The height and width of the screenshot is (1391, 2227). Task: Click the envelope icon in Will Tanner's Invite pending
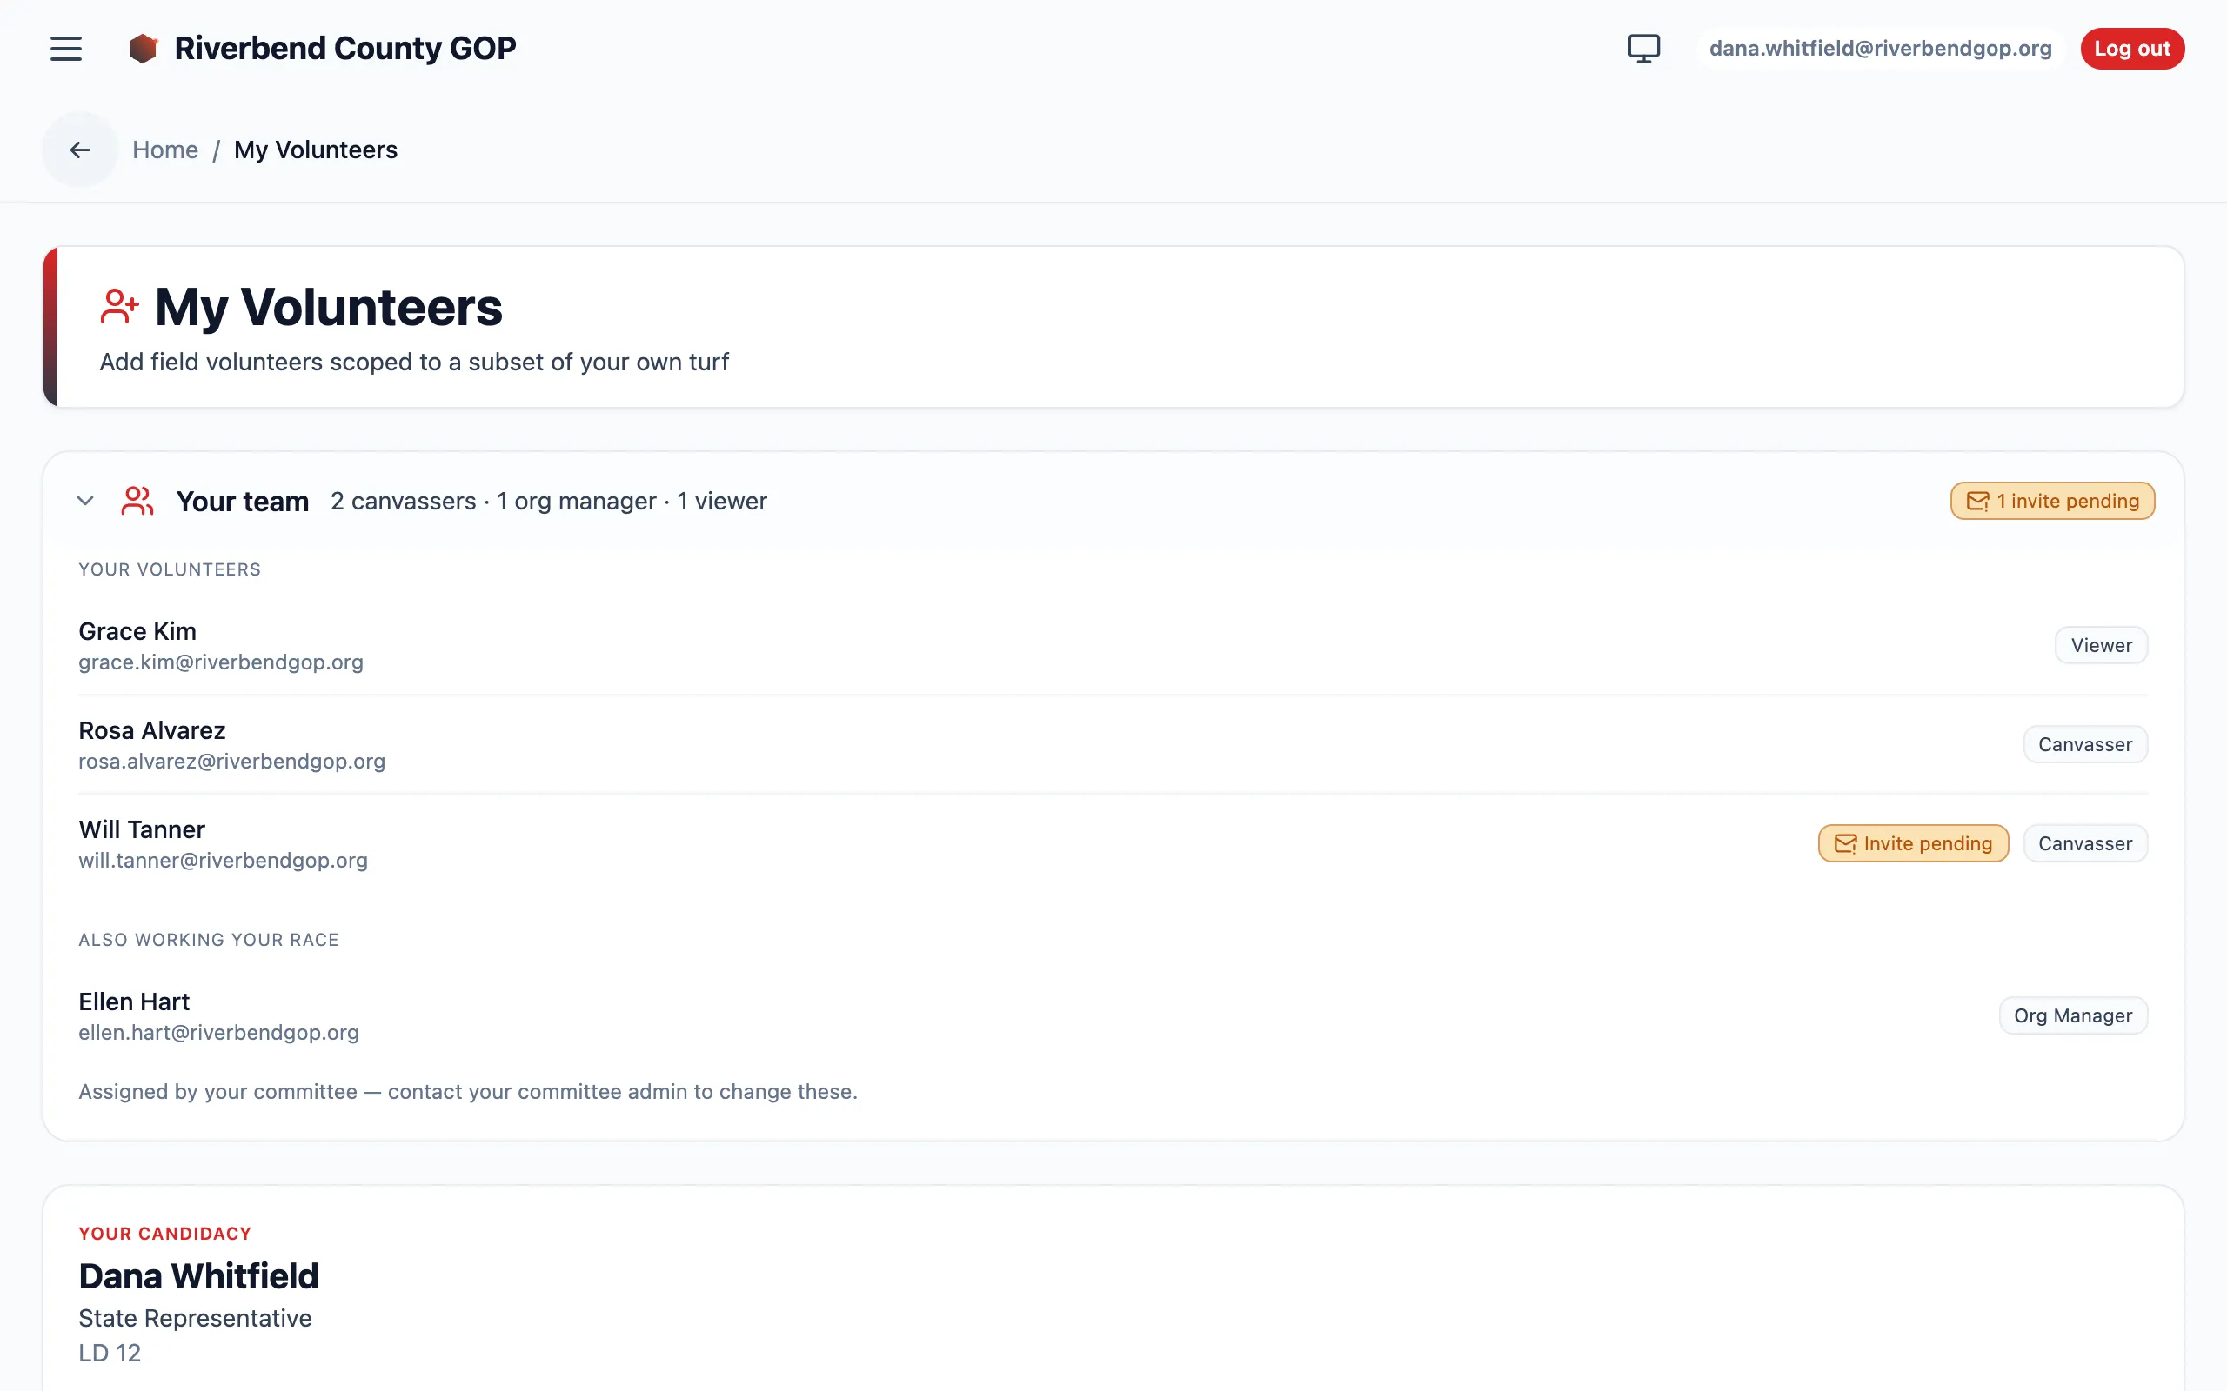pyautogui.click(x=1845, y=843)
